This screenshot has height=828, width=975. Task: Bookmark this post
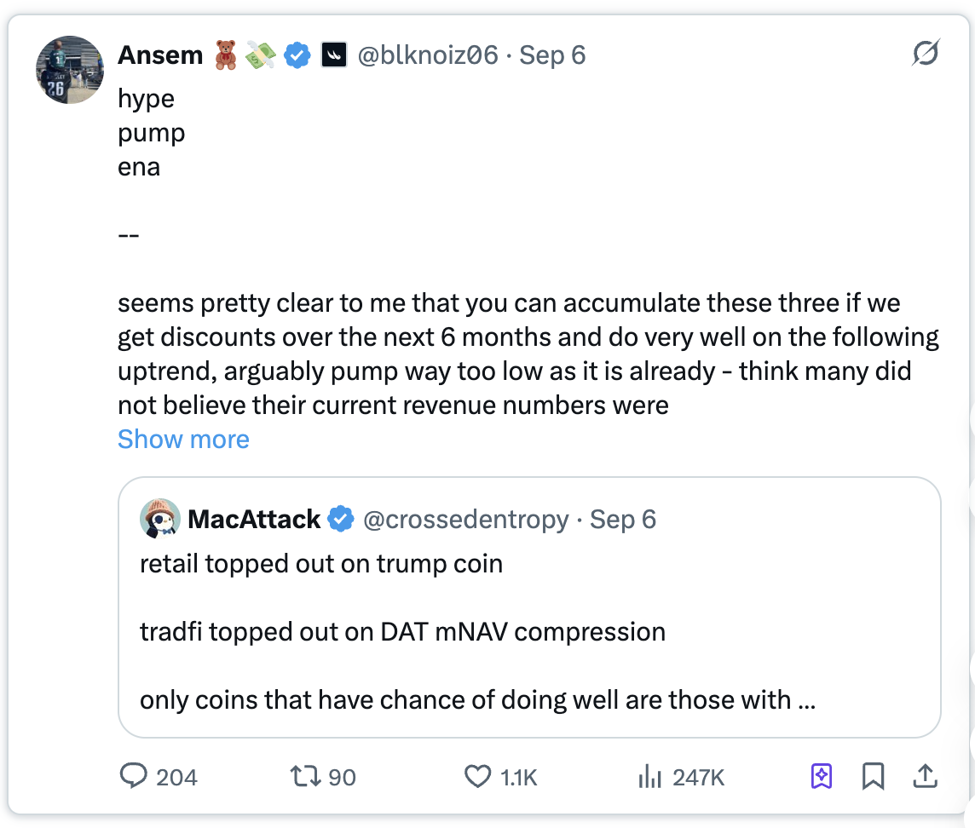click(873, 776)
